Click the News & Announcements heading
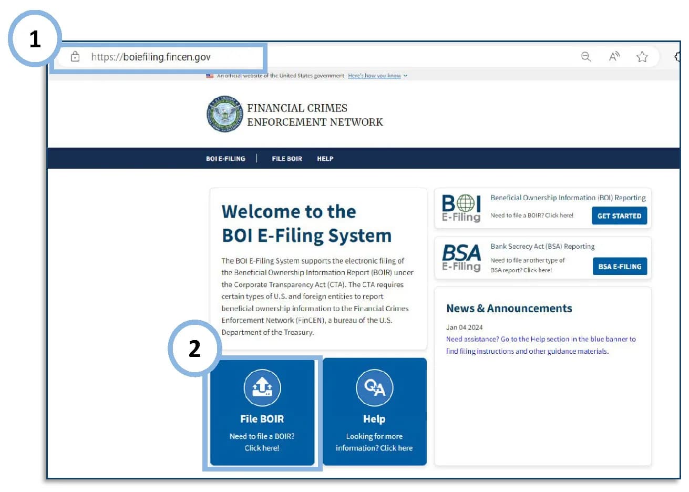Screen dimensions: 689x492 [x=509, y=309]
